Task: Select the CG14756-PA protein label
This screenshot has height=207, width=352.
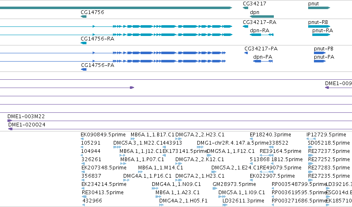Action: tap(98, 65)
